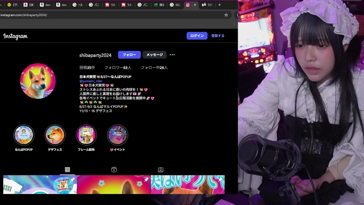Open the pinned post with green stars
Image resolution: width=364 pixels, height=205 pixels.
pos(114,184)
